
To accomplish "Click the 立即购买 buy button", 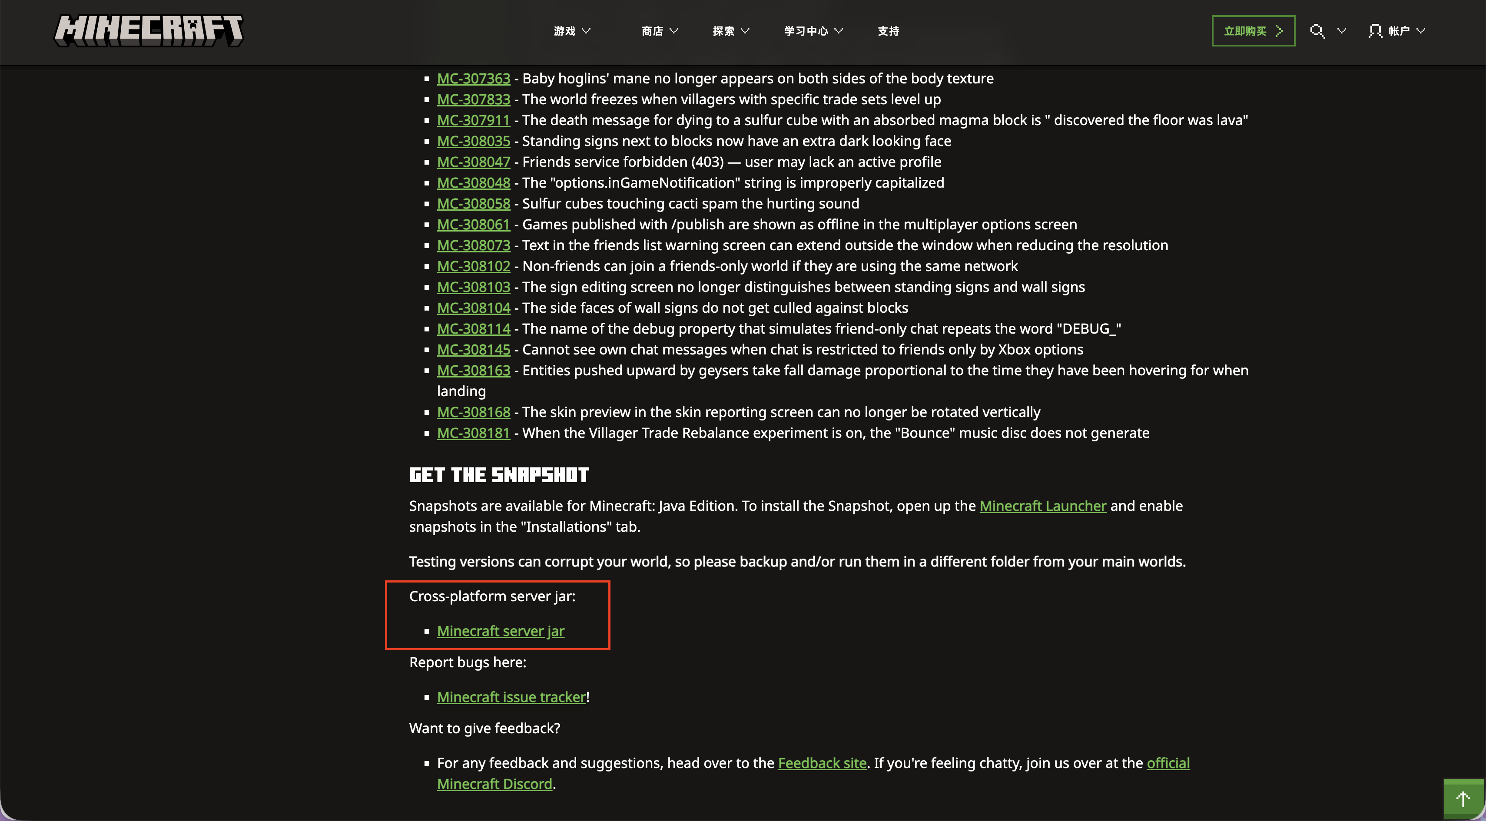I will click(x=1253, y=31).
